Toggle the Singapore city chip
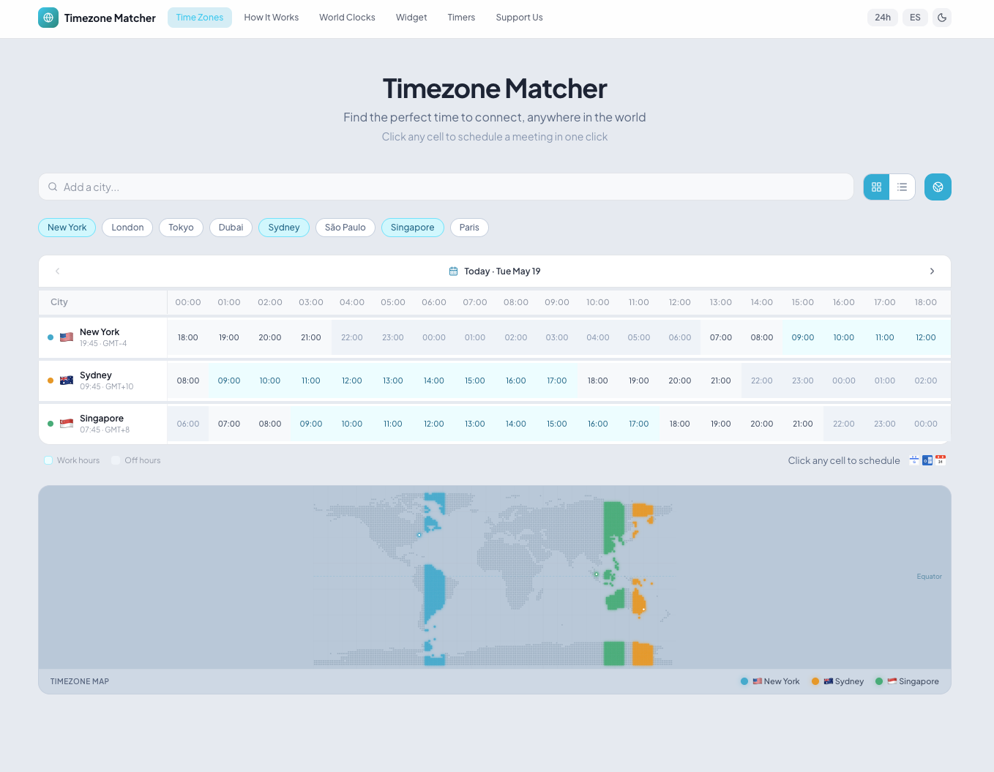994x772 pixels. tap(413, 228)
